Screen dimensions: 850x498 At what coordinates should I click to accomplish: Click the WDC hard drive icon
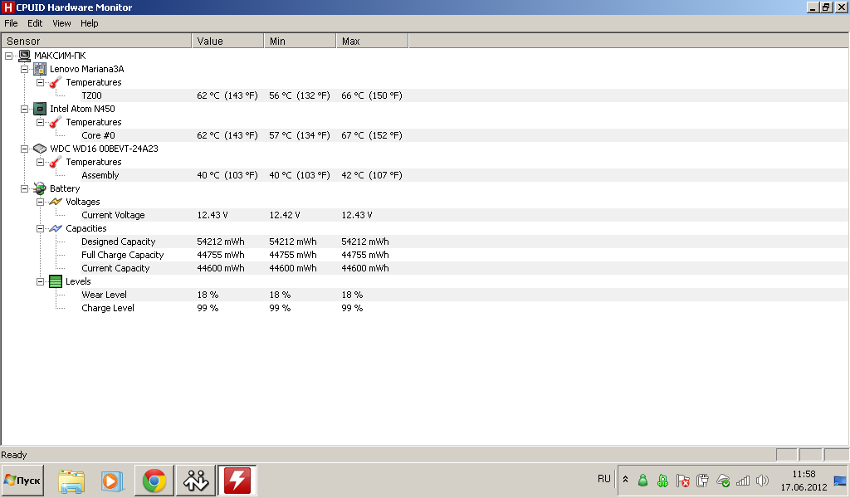(x=40, y=149)
